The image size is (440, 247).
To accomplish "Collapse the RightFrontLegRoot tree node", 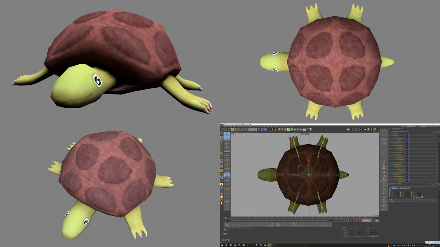I will point(392,163).
